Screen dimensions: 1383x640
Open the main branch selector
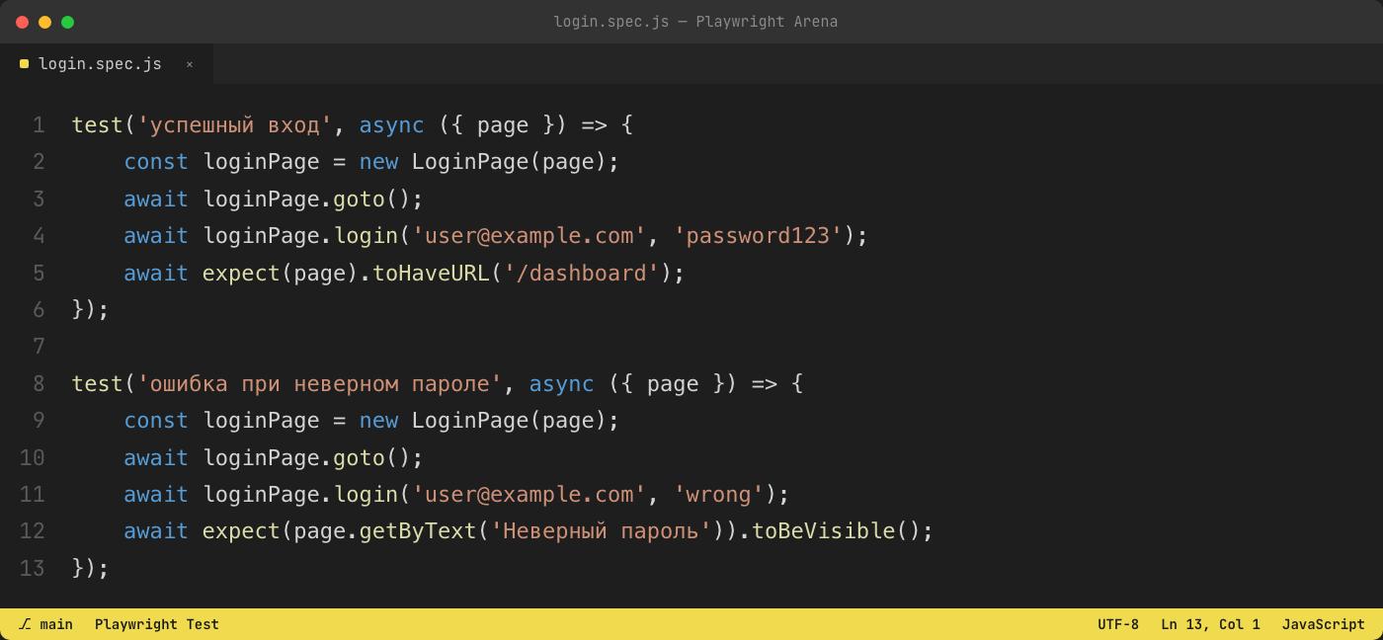[45, 624]
